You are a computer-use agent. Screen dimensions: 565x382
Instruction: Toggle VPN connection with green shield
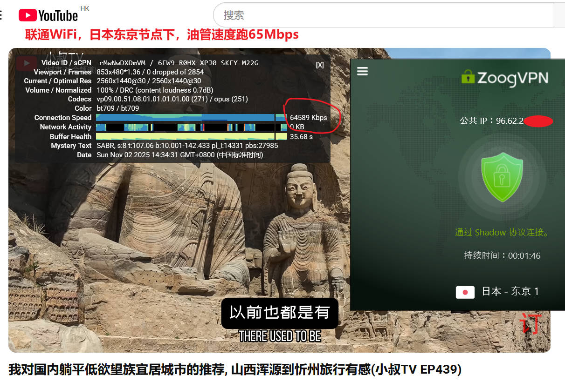(502, 176)
